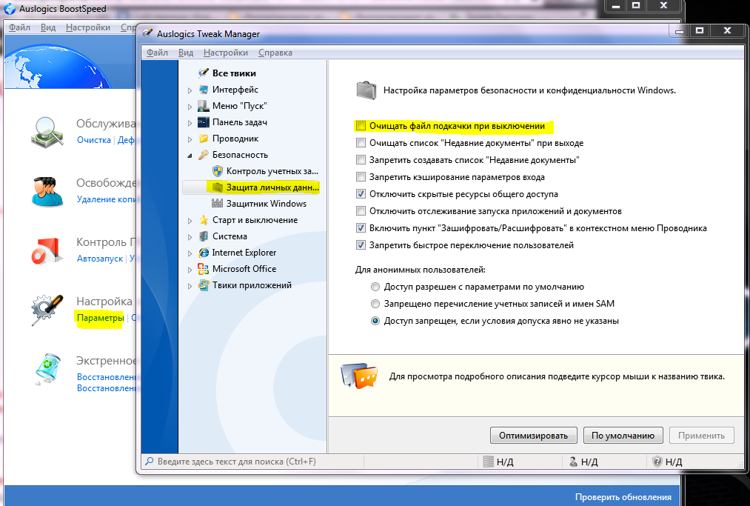Click the User Account Control shield icon
This screenshot has height=506, width=750.
(x=218, y=171)
